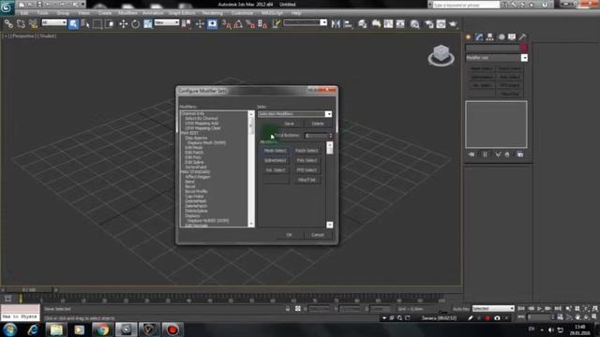Open the Selected key filter dropdown
600x337 pixels.
(x=493, y=308)
